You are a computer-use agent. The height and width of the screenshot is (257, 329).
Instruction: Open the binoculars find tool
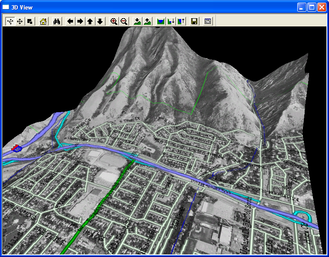coord(56,21)
